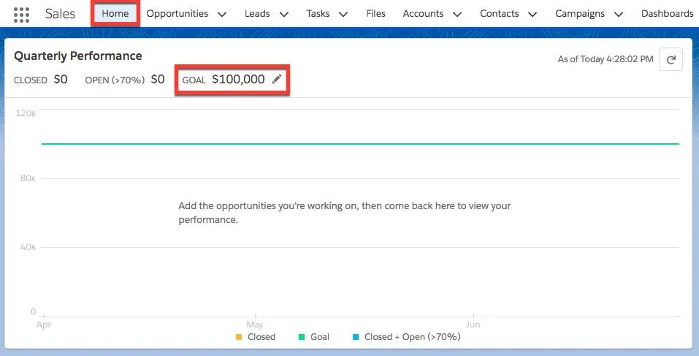Viewport: 699px width, 356px height.
Task: Click the Apr axis label
Action: coord(44,325)
